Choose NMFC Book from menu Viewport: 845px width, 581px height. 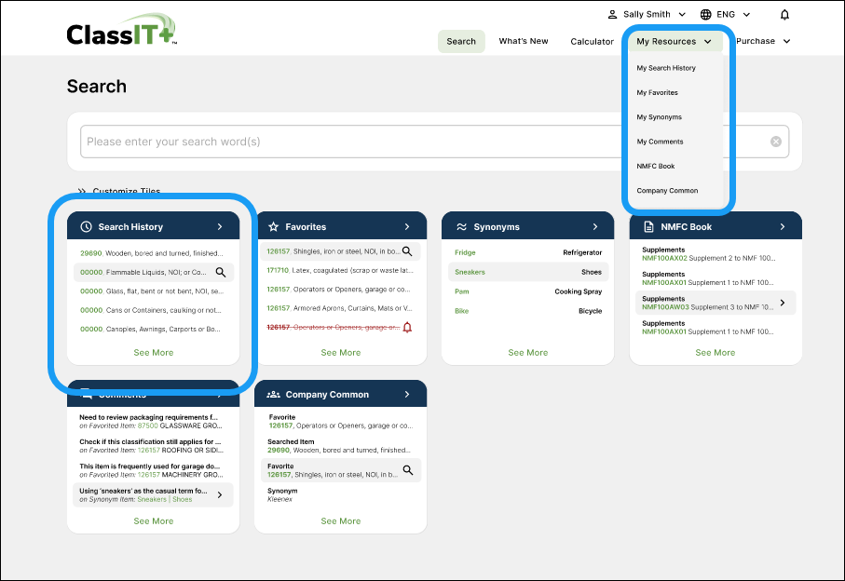(x=656, y=166)
